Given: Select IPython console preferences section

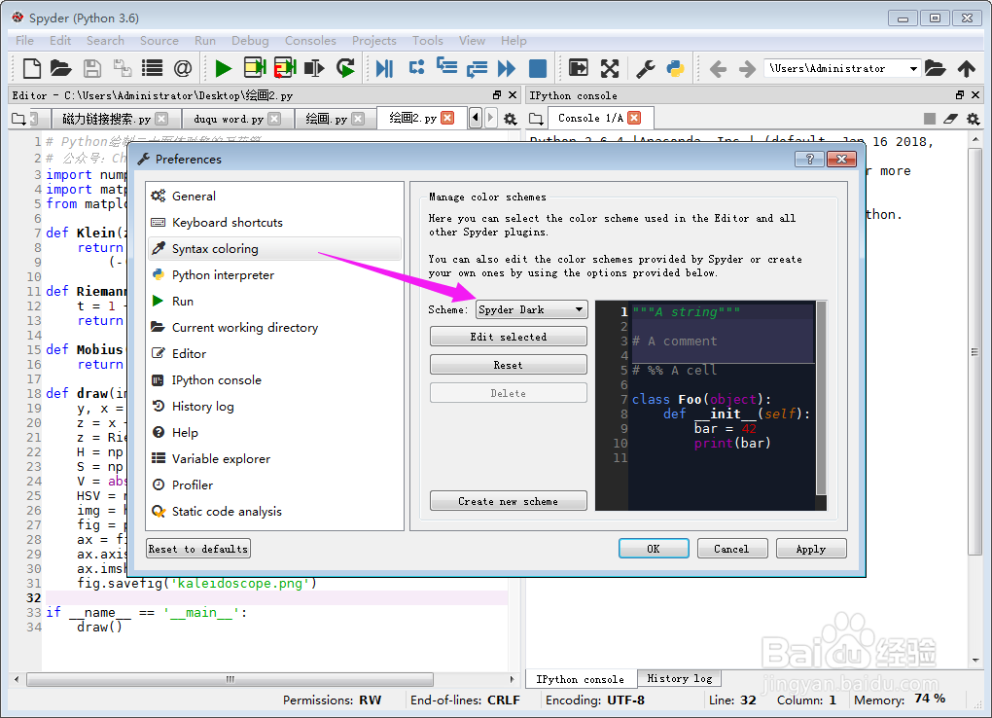Looking at the screenshot, I should click(x=274, y=379).
